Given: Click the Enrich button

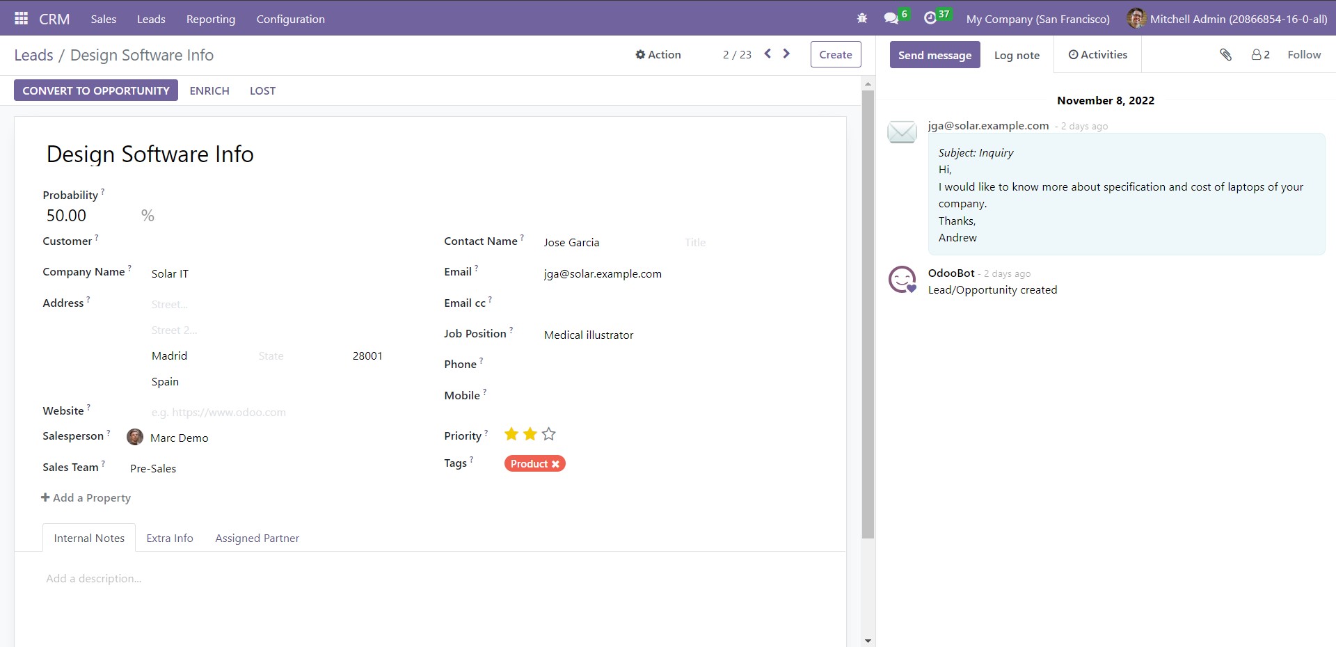Looking at the screenshot, I should tap(209, 90).
